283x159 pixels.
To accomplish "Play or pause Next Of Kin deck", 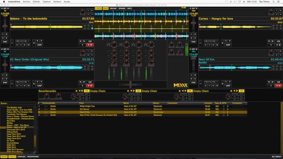I will click(278, 86).
